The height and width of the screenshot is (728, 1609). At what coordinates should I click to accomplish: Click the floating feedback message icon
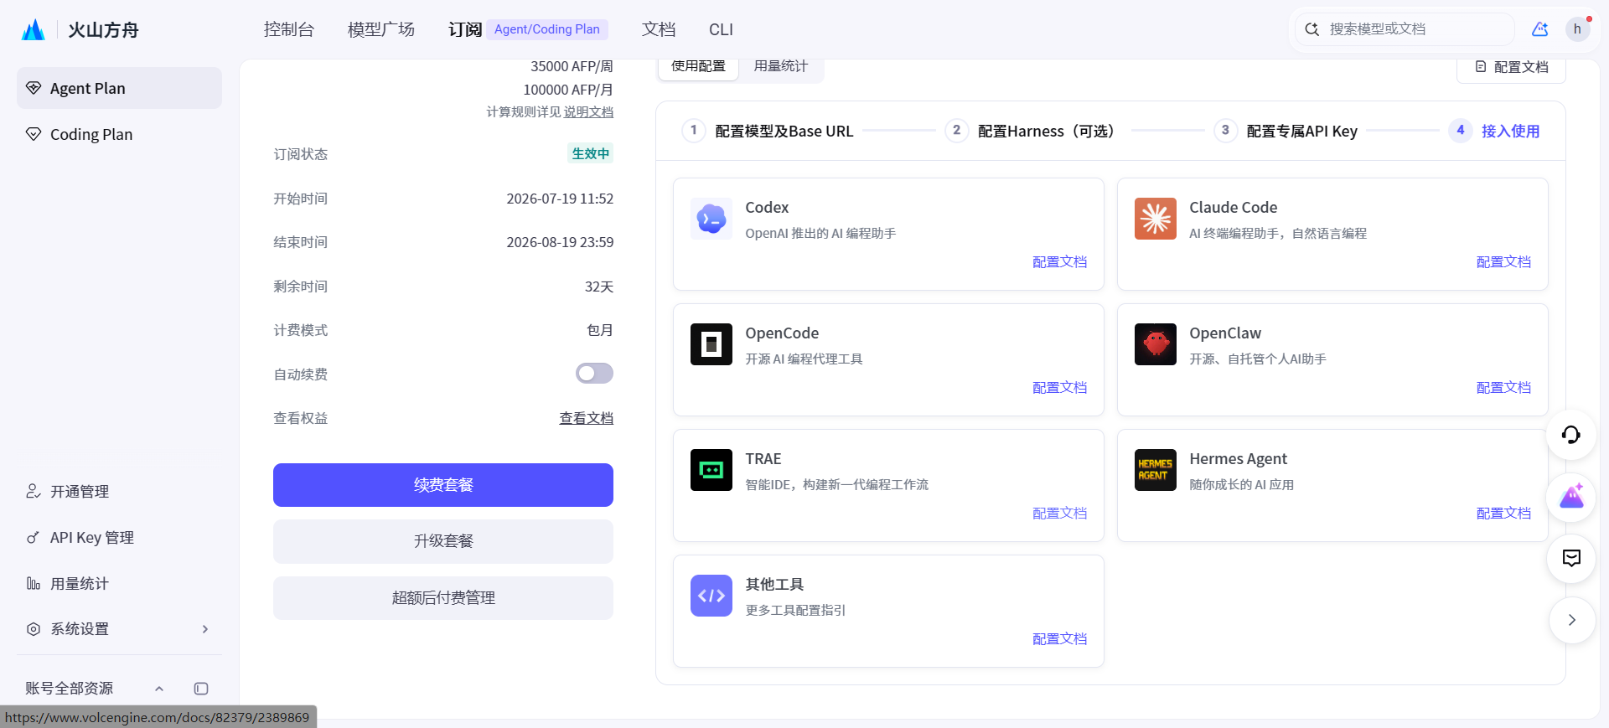(x=1571, y=558)
